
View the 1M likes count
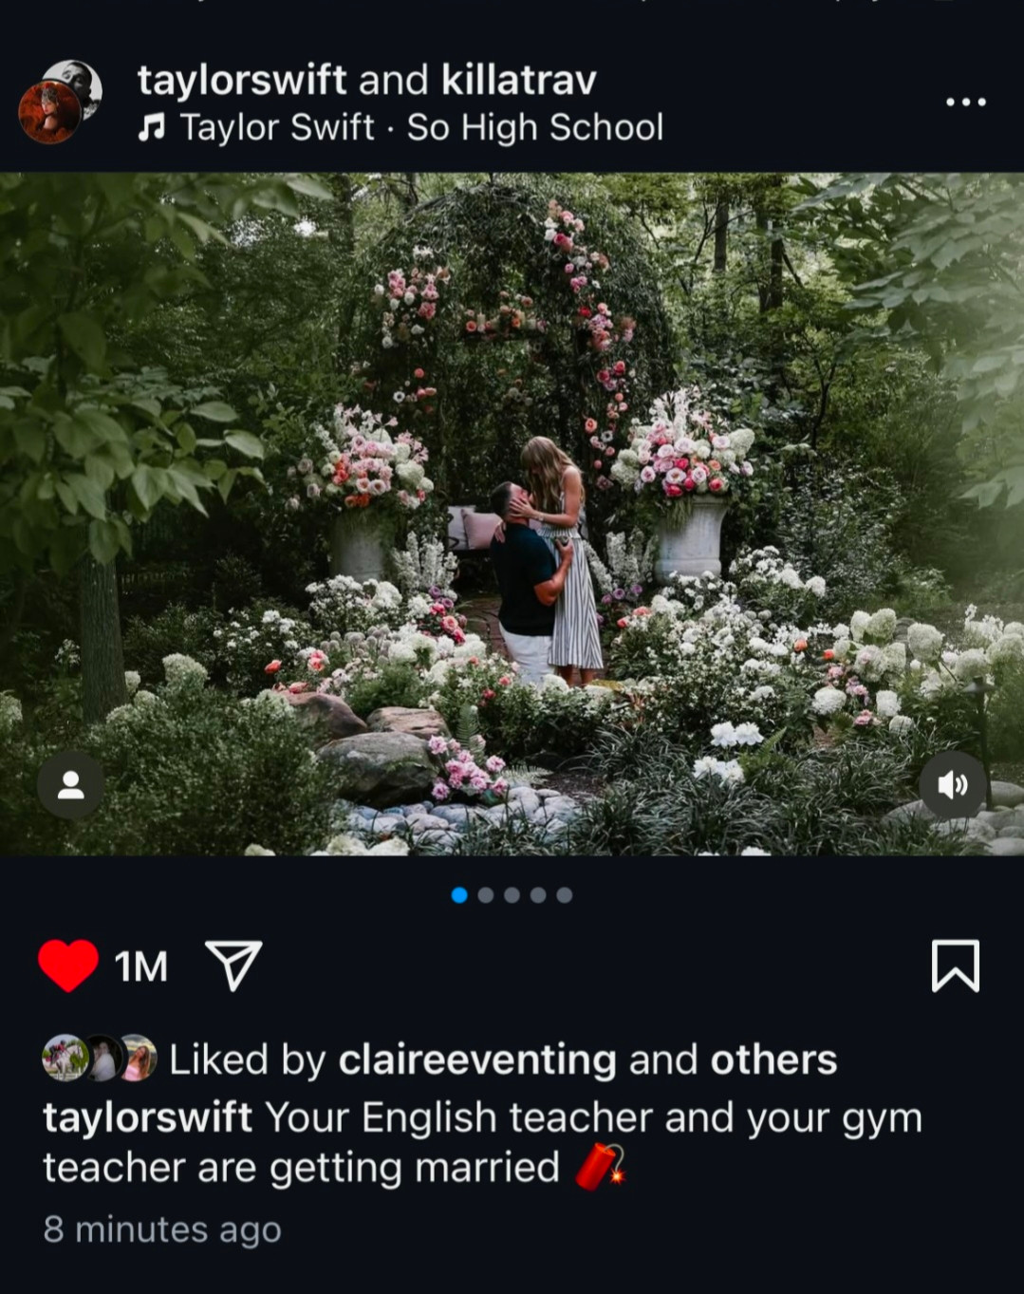coord(140,966)
